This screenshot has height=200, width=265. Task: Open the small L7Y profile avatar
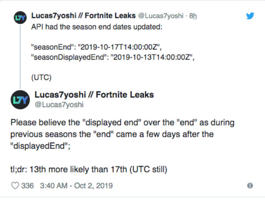(x=20, y=18)
